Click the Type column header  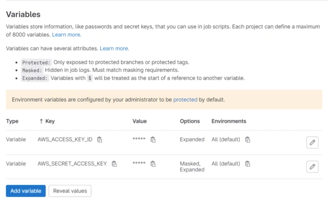click(12, 121)
